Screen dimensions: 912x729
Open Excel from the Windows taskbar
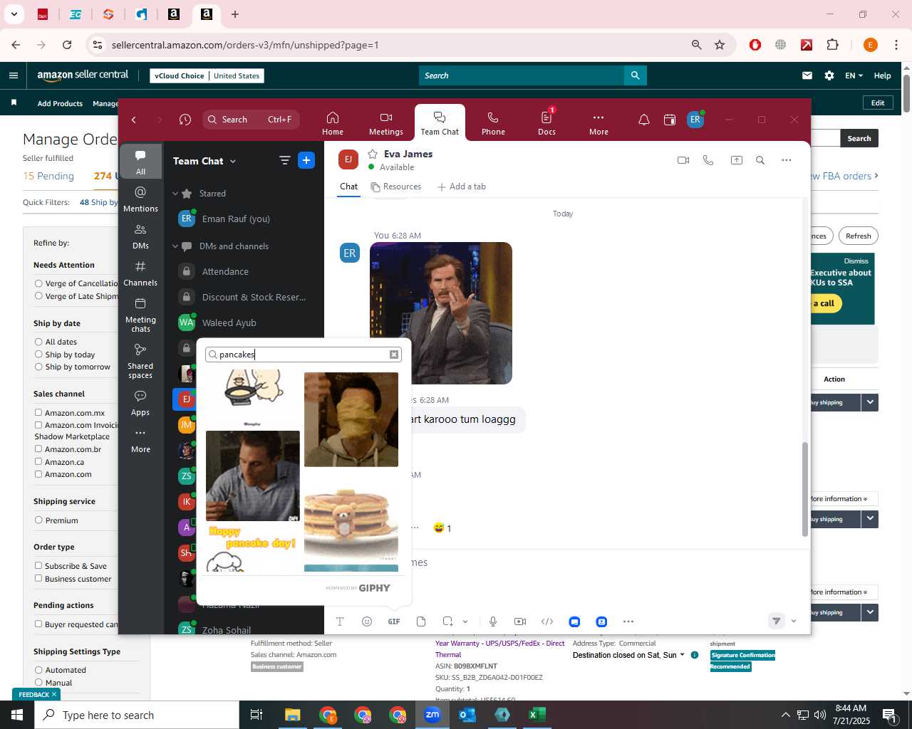tap(537, 715)
